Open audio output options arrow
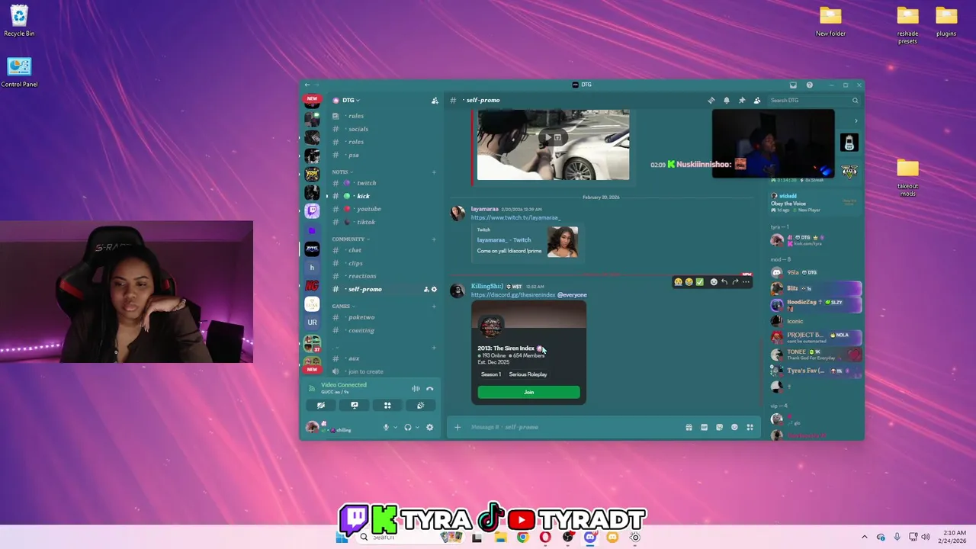976x549 pixels. pyautogui.click(x=417, y=428)
